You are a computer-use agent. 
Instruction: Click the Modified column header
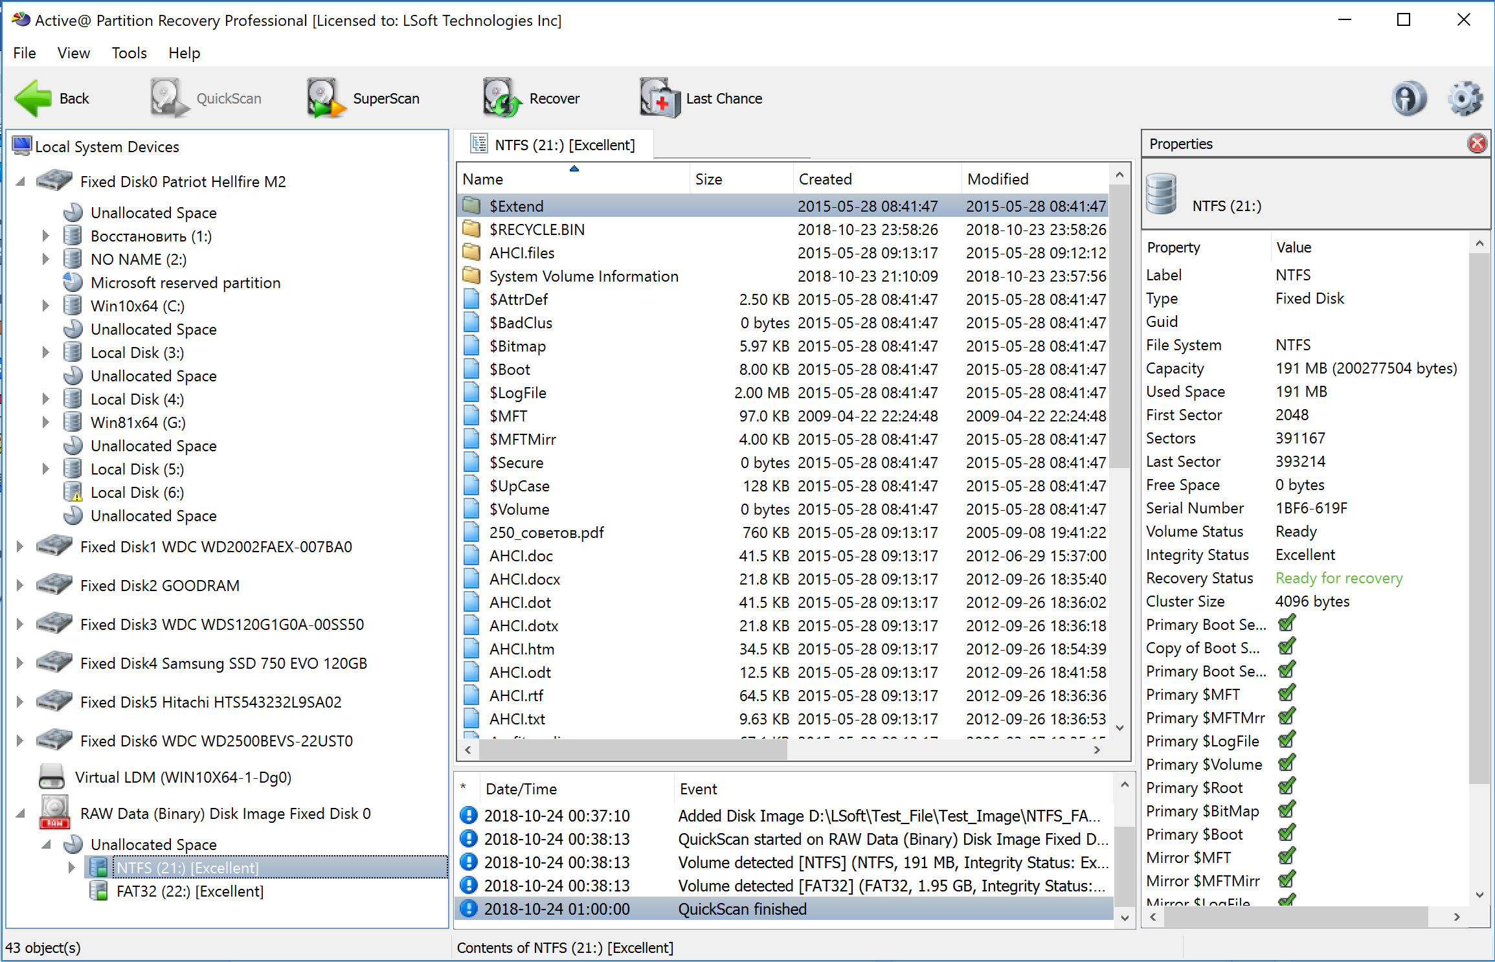[x=997, y=179]
